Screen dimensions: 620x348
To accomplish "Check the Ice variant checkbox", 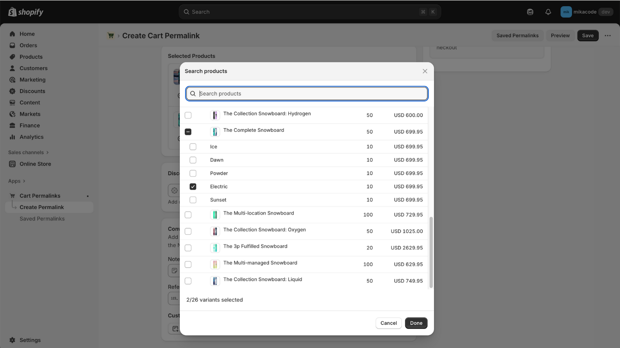I will (x=193, y=147).
